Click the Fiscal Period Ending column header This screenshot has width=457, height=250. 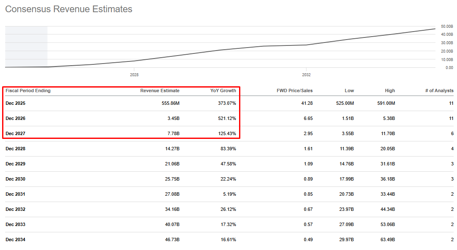click(x=28, y=90)
